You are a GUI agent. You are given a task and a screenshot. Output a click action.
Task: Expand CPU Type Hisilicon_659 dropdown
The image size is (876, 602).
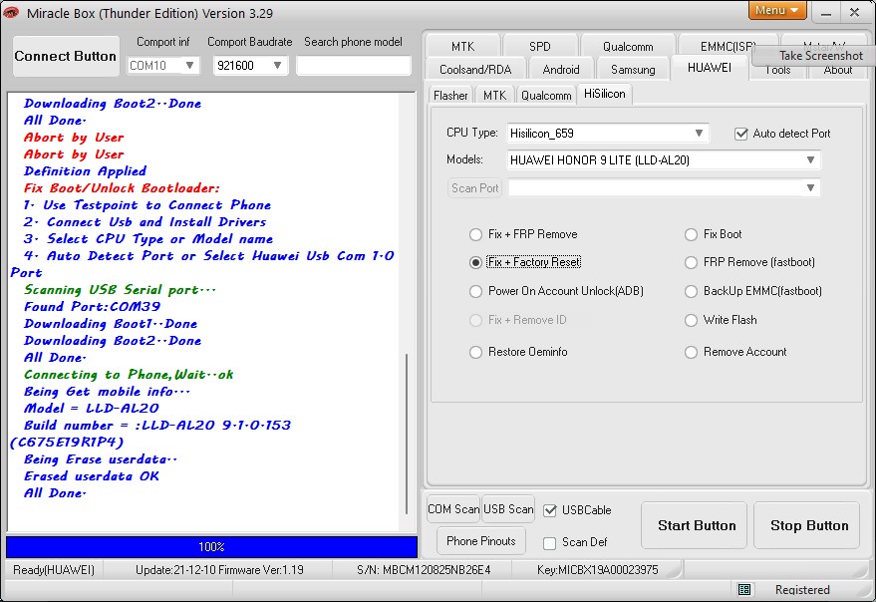[x=699, y=133]
